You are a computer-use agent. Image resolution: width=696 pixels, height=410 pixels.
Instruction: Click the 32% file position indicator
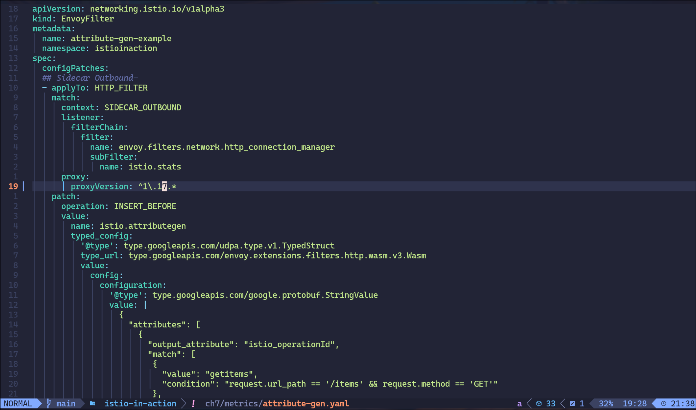tap(606, 404)
